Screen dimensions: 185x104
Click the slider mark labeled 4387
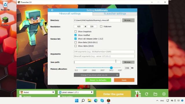(x=120, y=70)
